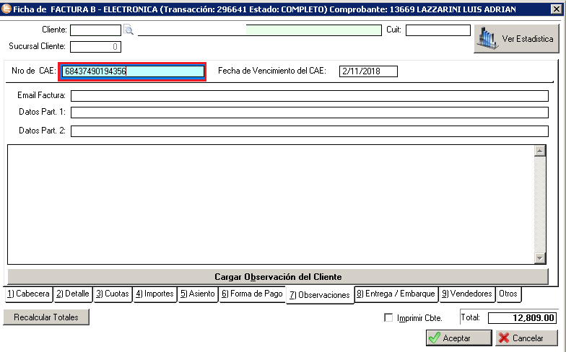Toggle the Imprimir Cbte. checkbox
Screen dimensions: 566x352
pyautogui.click(x=389, y=317)
